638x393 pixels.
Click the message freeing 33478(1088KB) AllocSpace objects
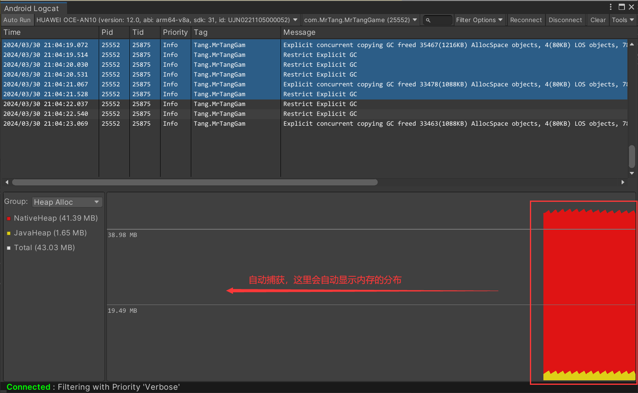click(x=455, y=84)
